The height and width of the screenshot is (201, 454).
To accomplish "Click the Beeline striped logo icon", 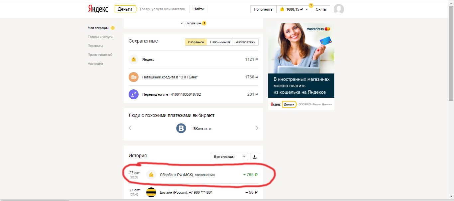I will coord(151,192).
